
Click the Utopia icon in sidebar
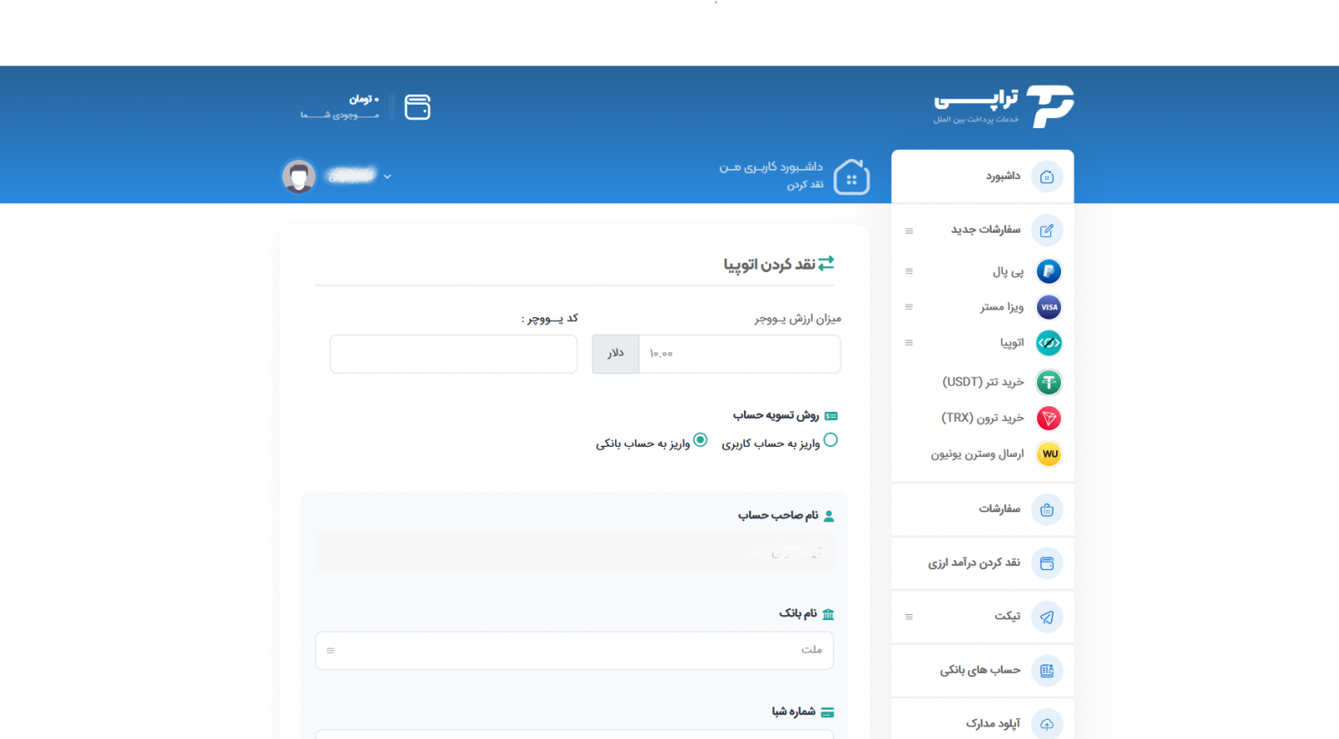[x=1049, y=343]
